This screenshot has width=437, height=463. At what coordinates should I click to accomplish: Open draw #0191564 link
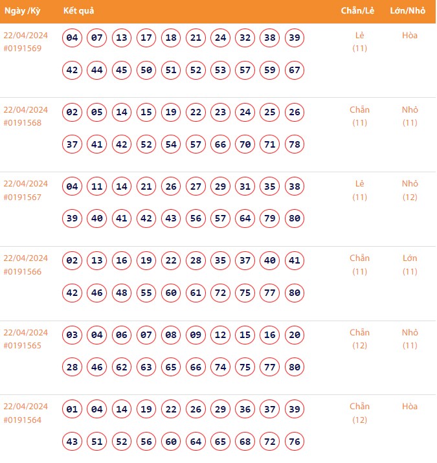coord(23,420)
